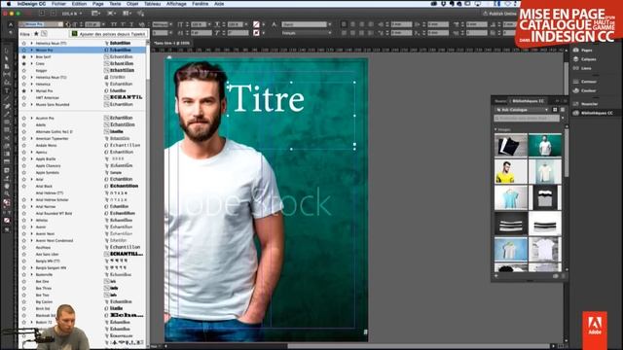Expand the Arial Narrow font family
This screenshot has width=623, height=350.
(32, 206)
